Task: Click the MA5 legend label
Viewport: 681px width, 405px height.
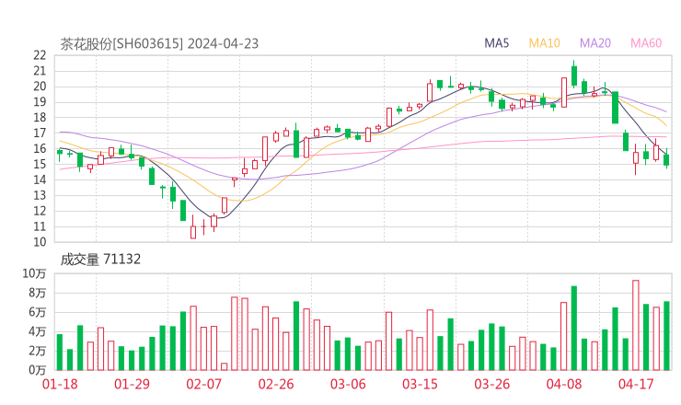Action: pyautogui.click(x=496, y=43)
